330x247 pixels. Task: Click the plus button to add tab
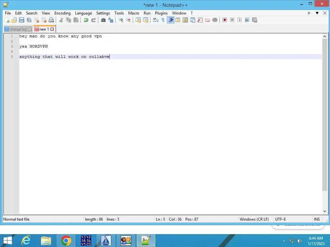tap(309, 13)
